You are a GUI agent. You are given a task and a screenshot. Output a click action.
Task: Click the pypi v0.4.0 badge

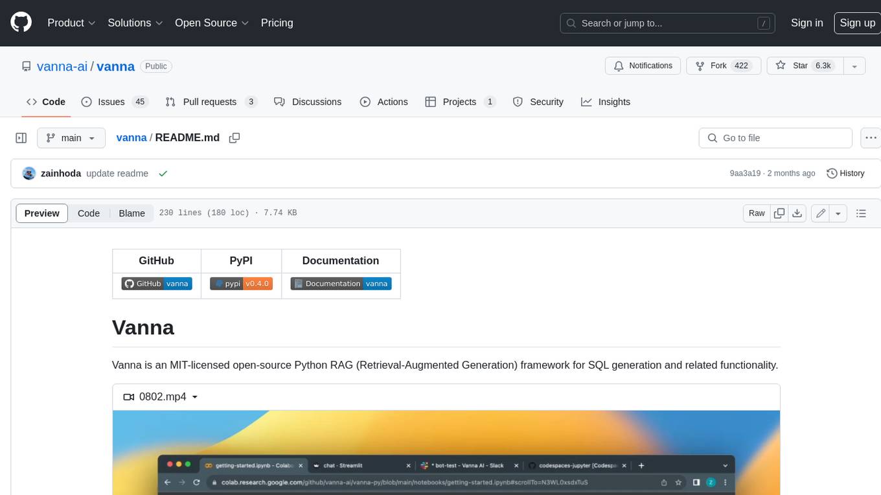click(x=241, y=284)
